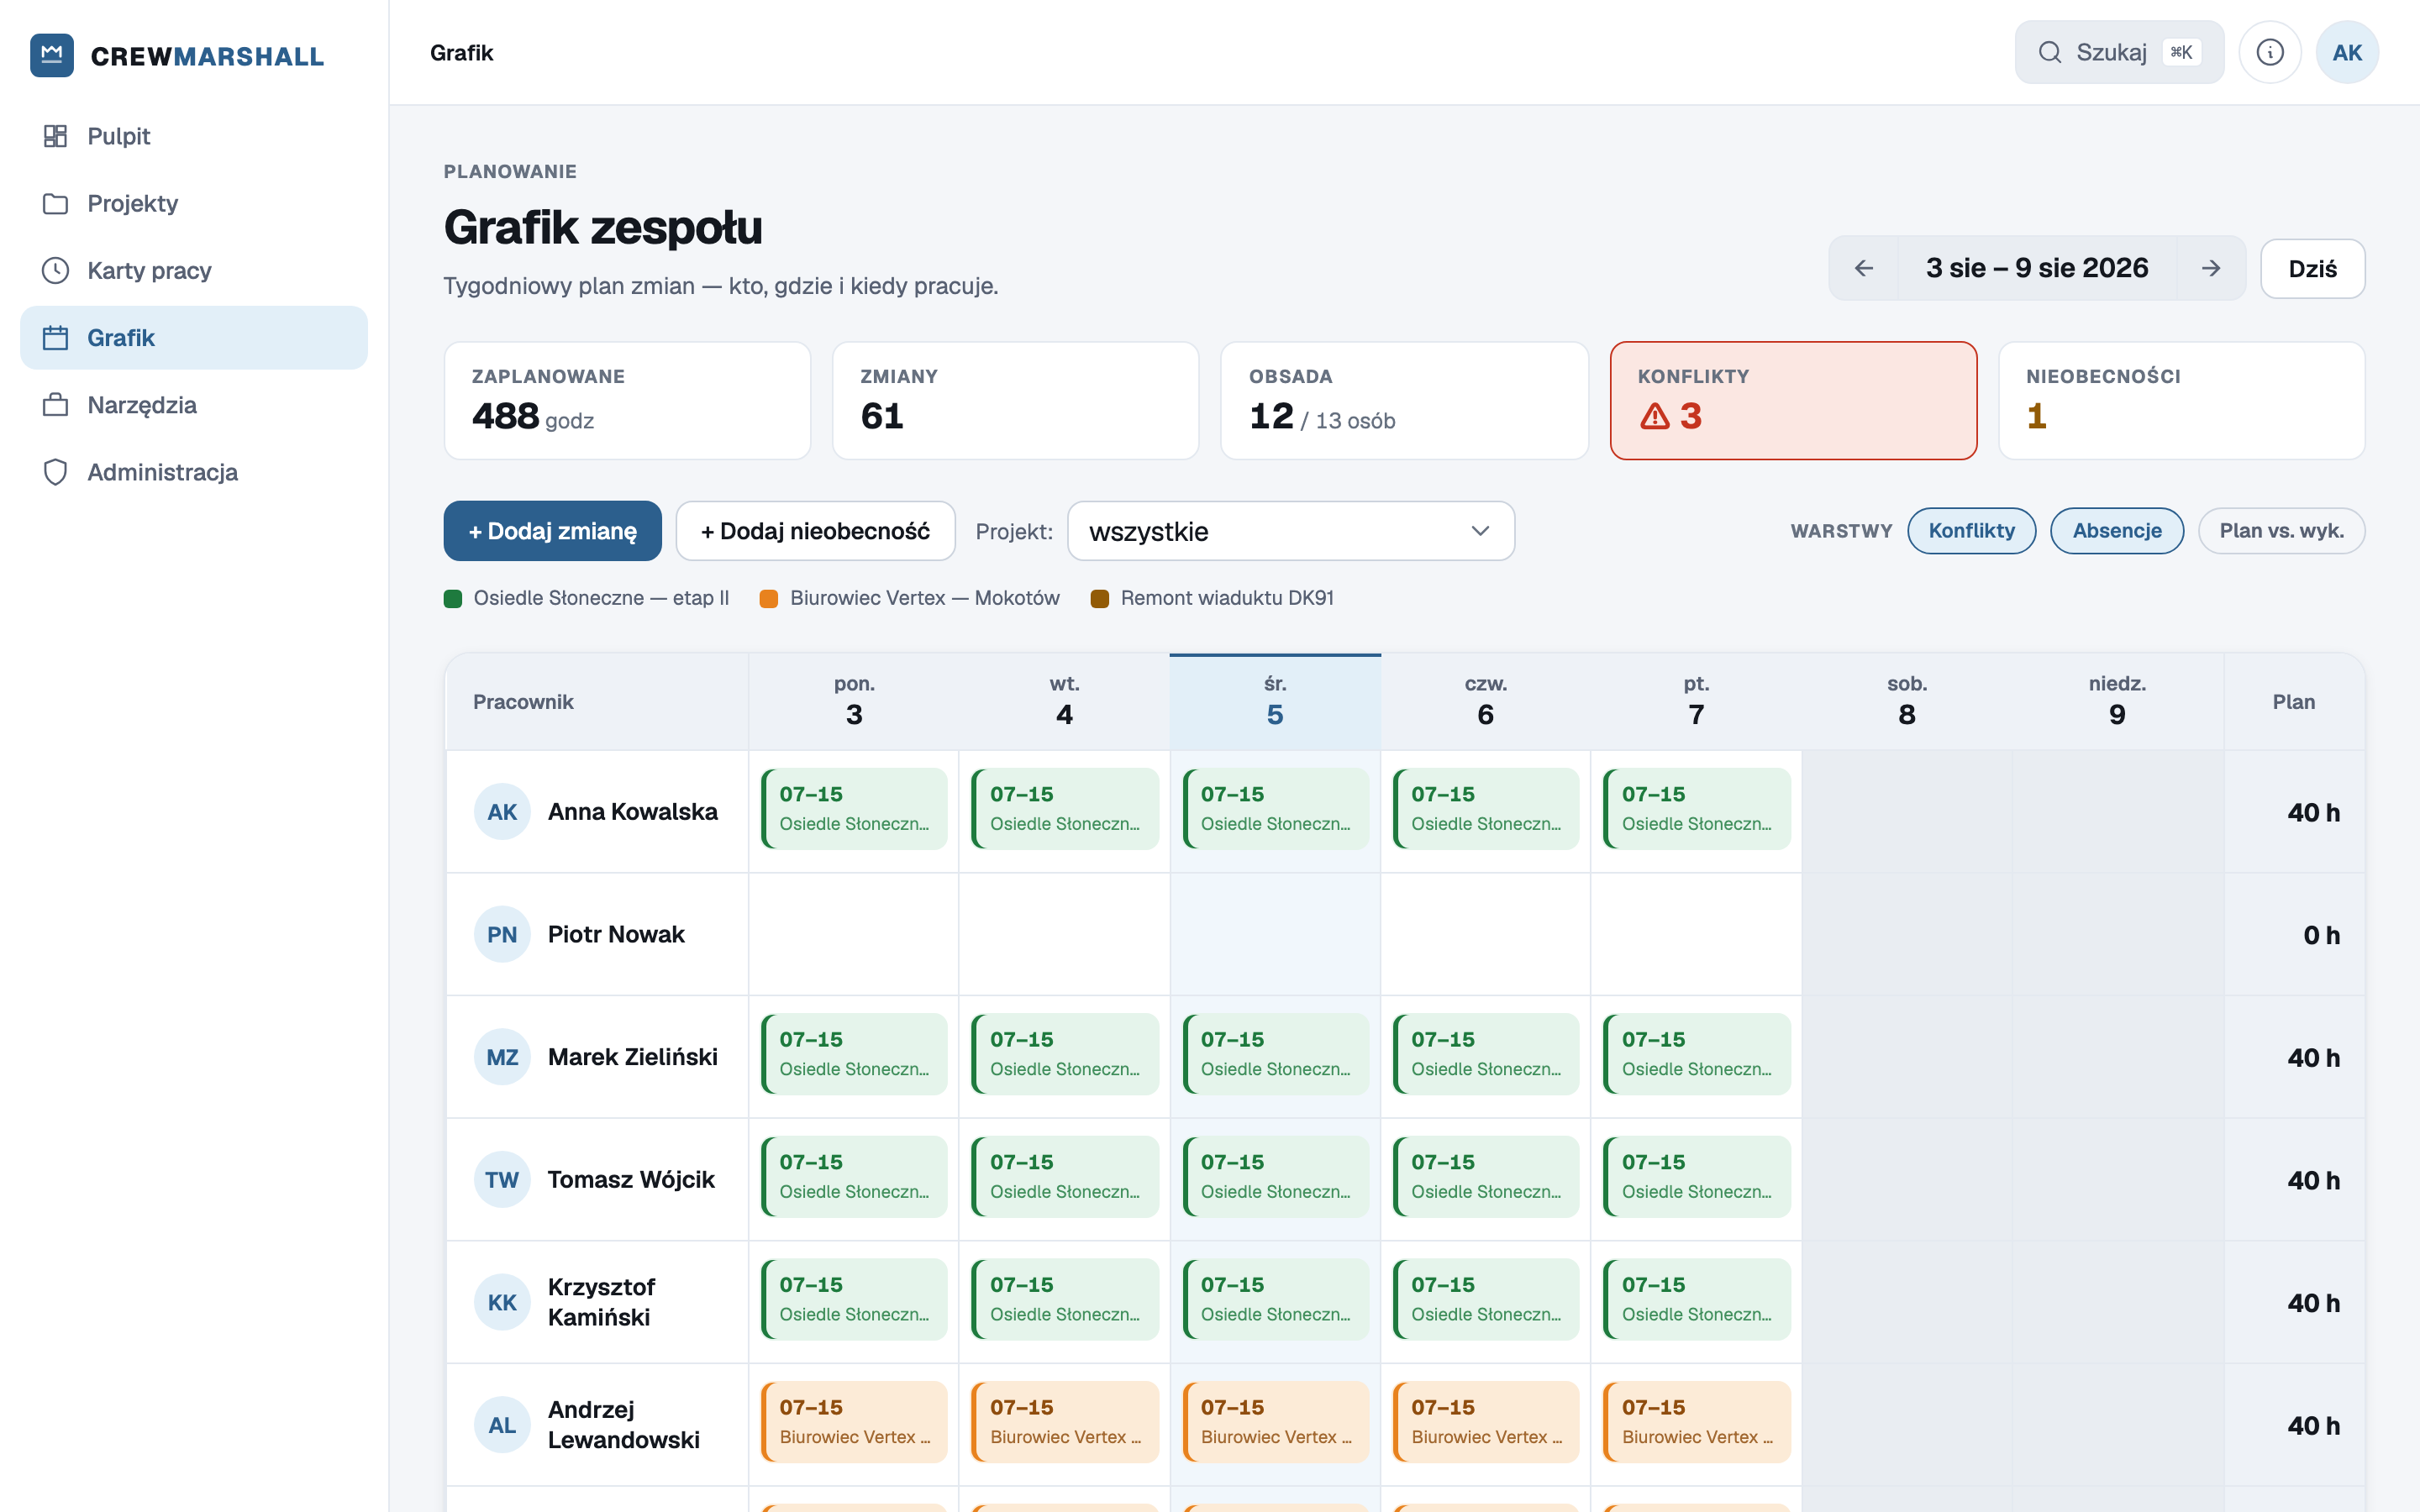
Task: Click the CrewMarshall logo icon
Action: pyautogui.click(x=52, y=55)
